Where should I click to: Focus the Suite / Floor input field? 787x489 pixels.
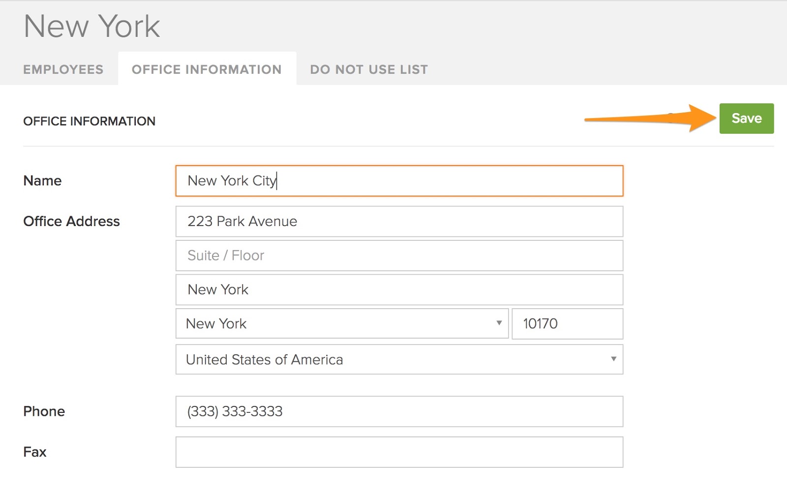[x=398, y=256]
